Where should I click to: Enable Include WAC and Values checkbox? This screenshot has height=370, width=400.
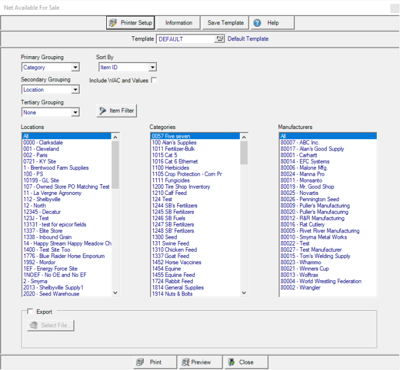point(153,80)
